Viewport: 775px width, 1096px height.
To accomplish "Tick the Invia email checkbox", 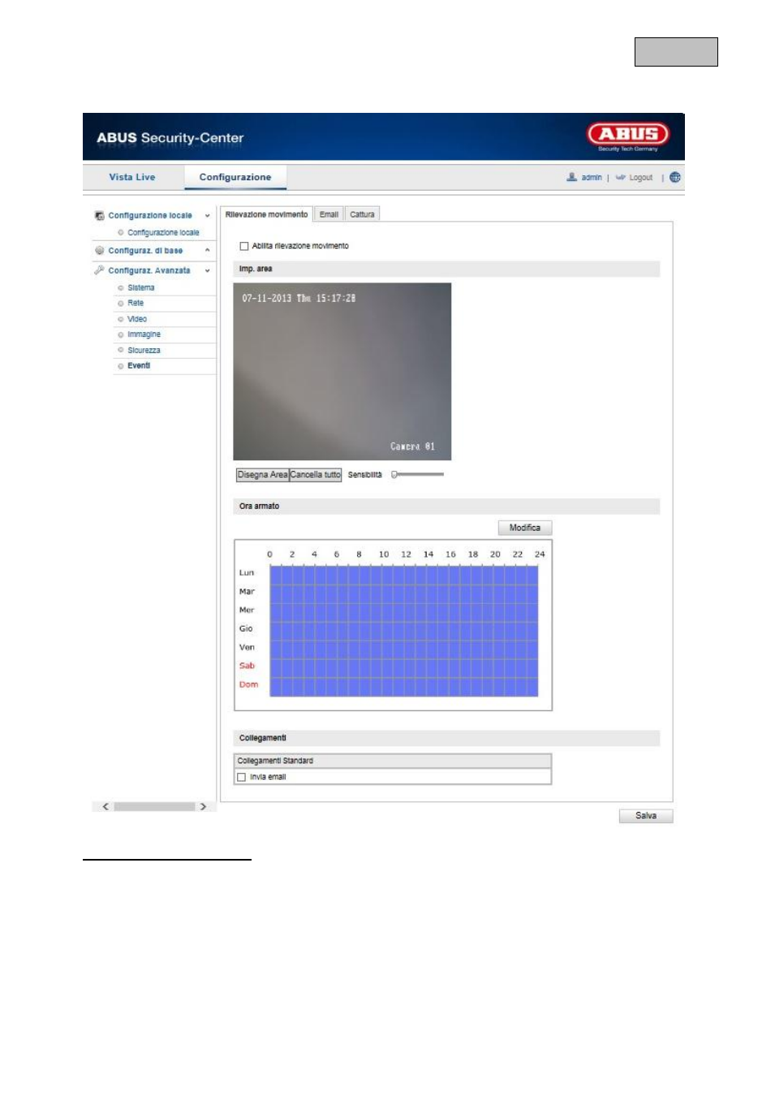I will pyautogui.click(x=241, y=777).
